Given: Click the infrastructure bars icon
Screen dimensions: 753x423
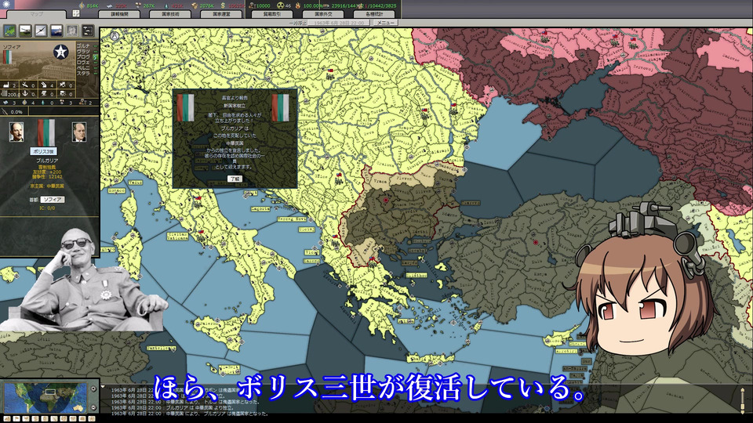Looking at the screenshot, I should [4, 93].
